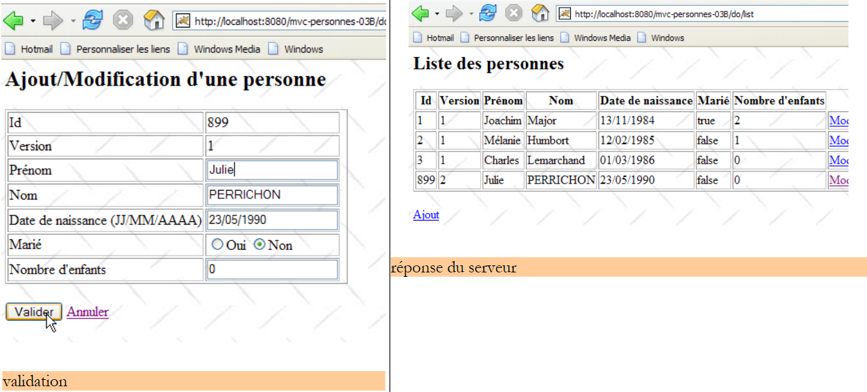Click the Ajout link below the persons table
867x392 pixels.
click(x=426, y=215)
